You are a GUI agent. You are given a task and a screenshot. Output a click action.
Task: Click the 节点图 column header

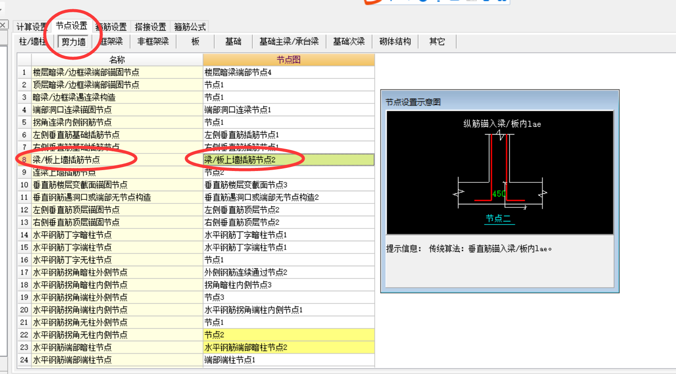(x=288, y=60)
